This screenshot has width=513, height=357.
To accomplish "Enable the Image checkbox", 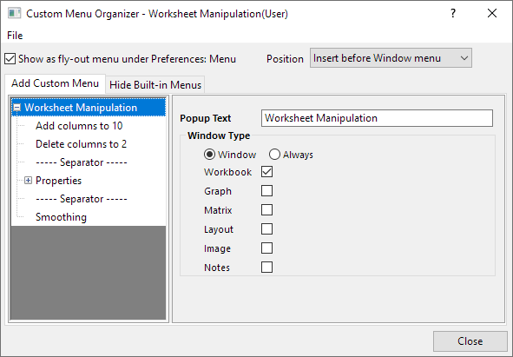I will pyautogui.click(x=266, y=248).
